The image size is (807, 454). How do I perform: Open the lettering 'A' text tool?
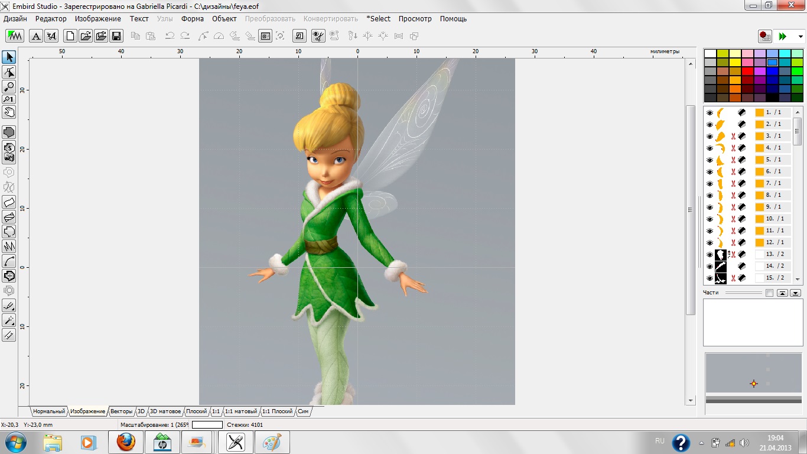[x=36, y=36]
